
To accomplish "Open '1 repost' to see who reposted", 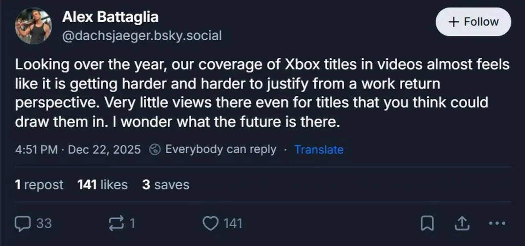I will 39,185.
